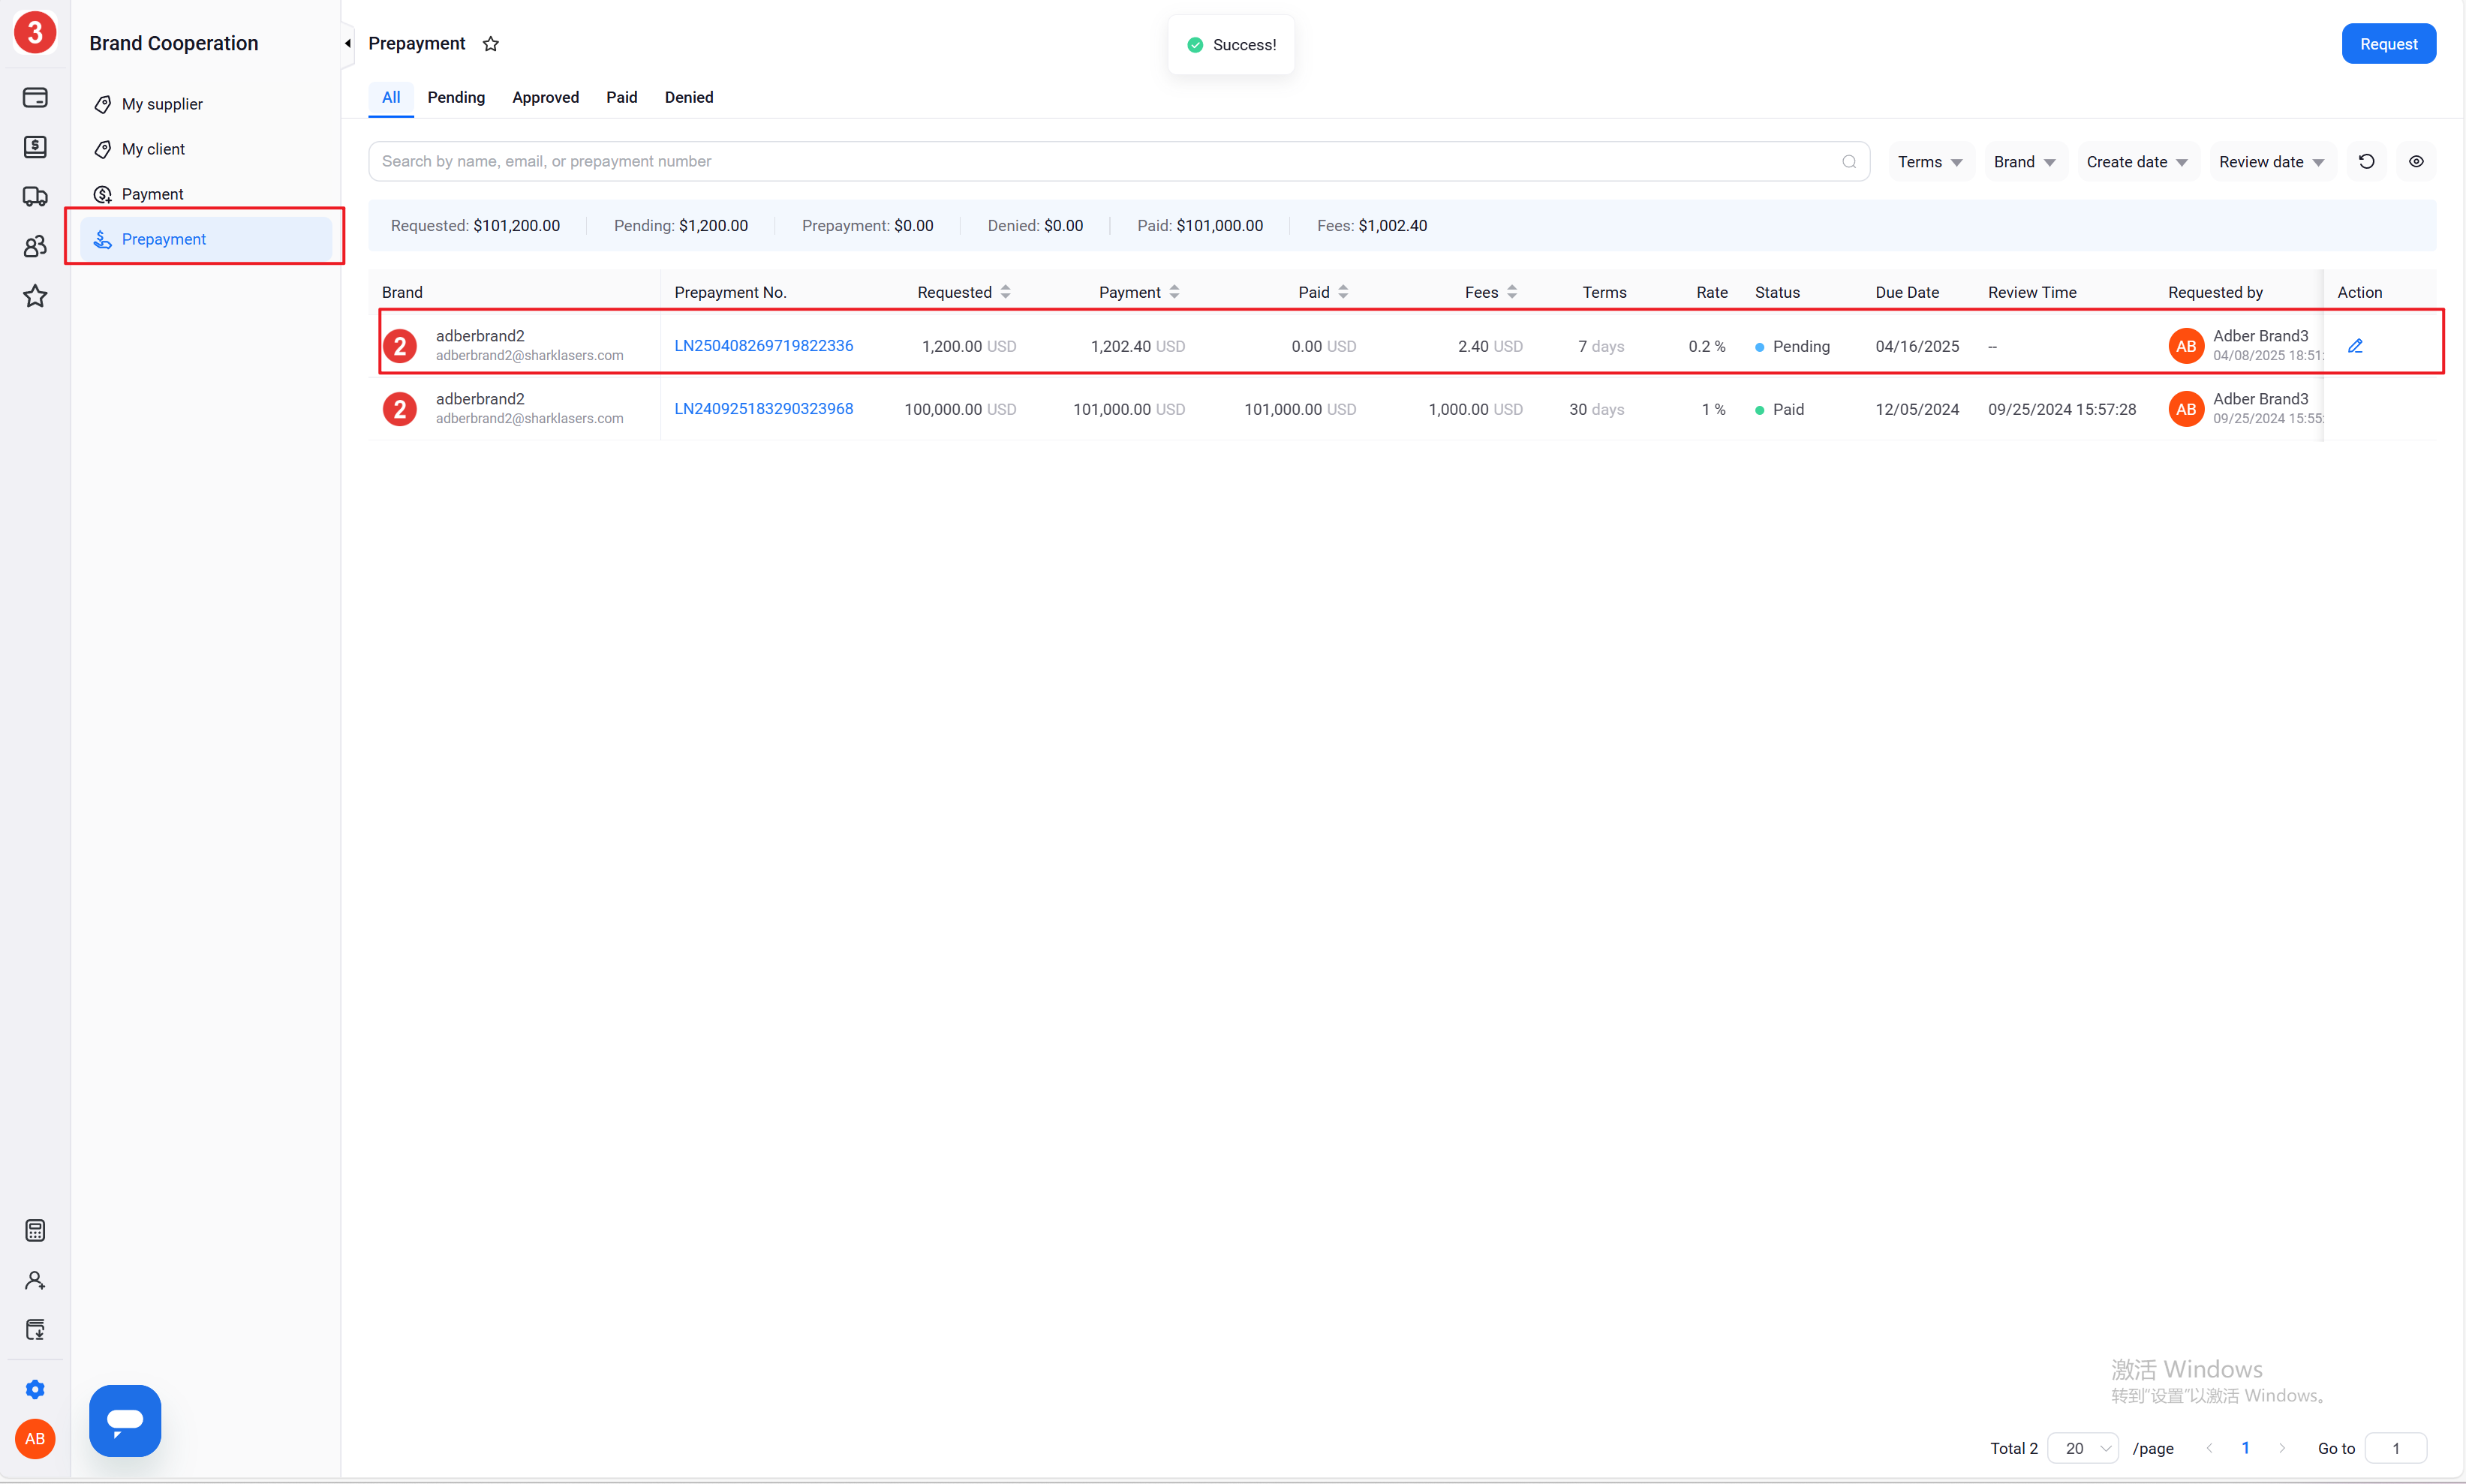Open Prepayment in the sidebar
This screenshot has width=2466, height=1484.
(x=206, y=239)
